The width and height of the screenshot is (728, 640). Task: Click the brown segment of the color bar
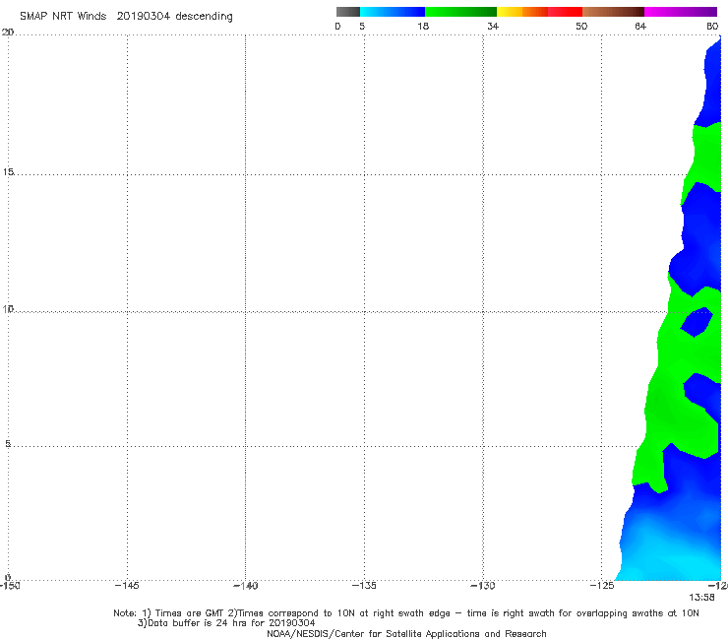click(x=613, y=12)
